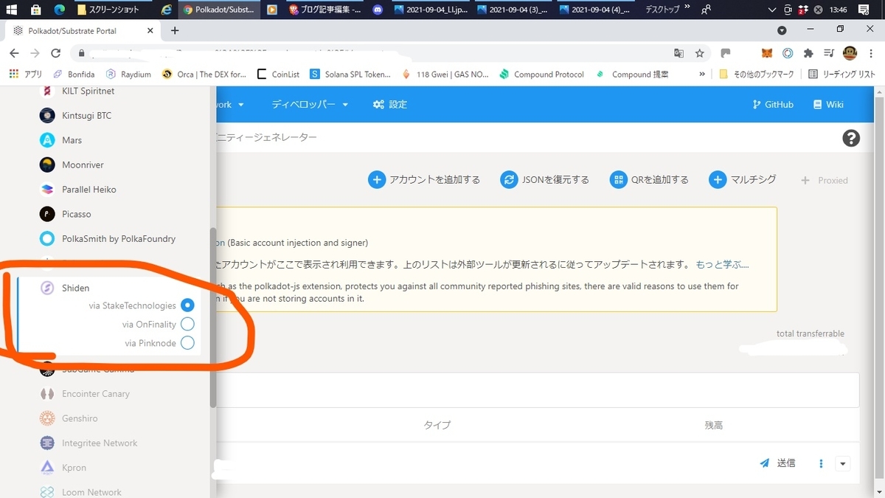Open Microsoft Edge from the taskbar
This screenshot has height=498, width=885.
coord(59,10)
